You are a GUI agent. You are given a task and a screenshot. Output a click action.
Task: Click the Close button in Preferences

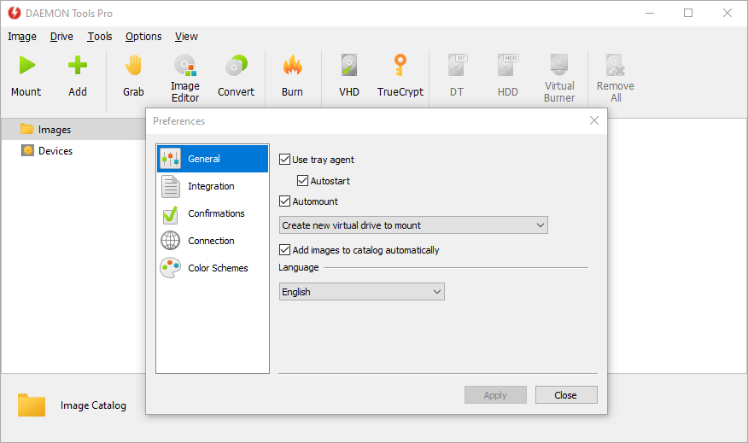point(566,395)
